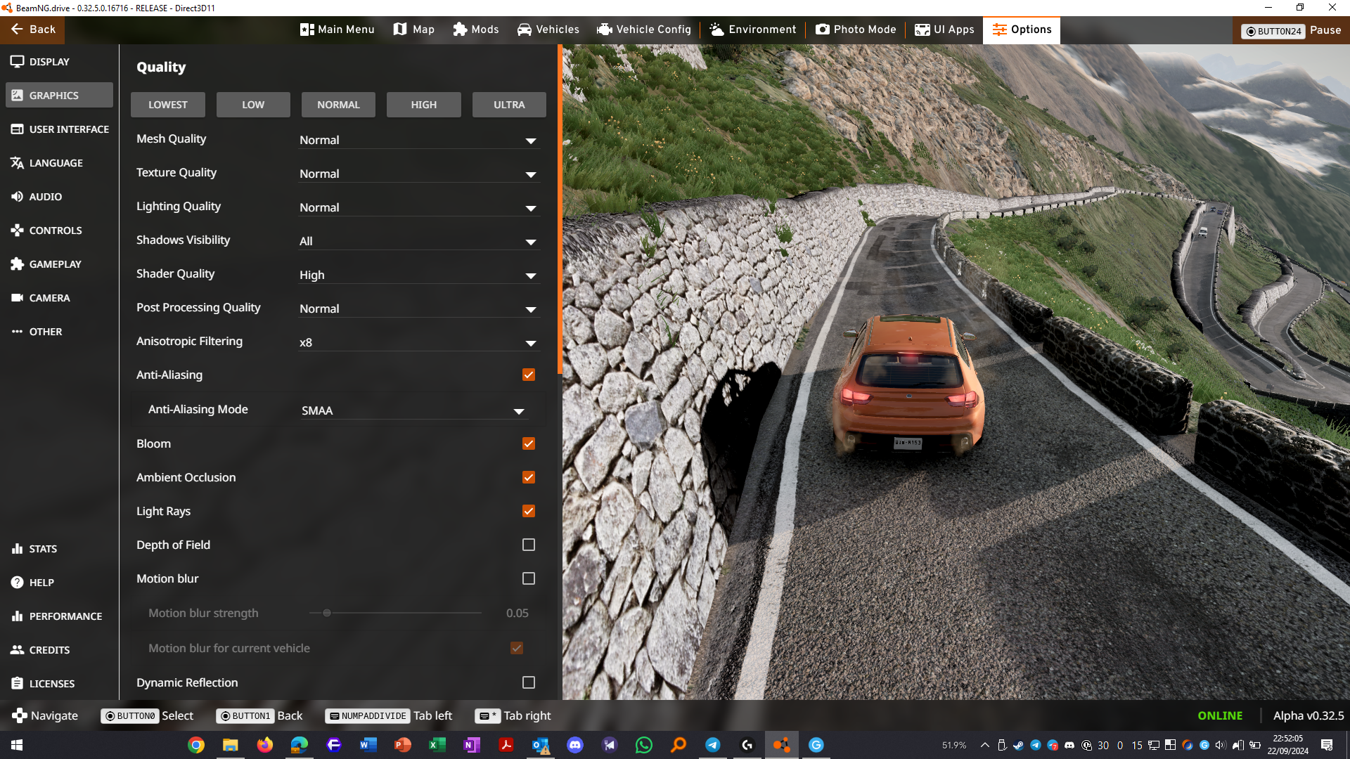
Task: Open Audio settings speaker icon
Action: click(x=18, y=197)
